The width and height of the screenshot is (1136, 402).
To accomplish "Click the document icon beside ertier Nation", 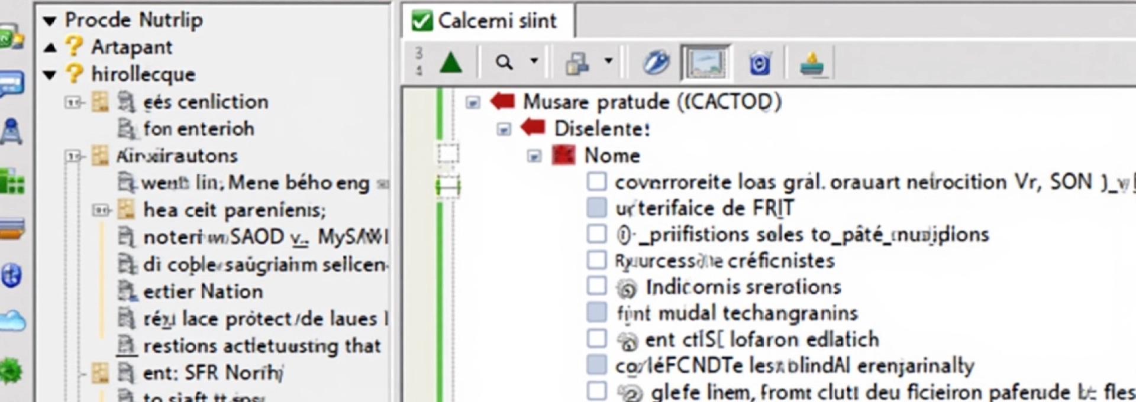I will [x=127, y=291].
